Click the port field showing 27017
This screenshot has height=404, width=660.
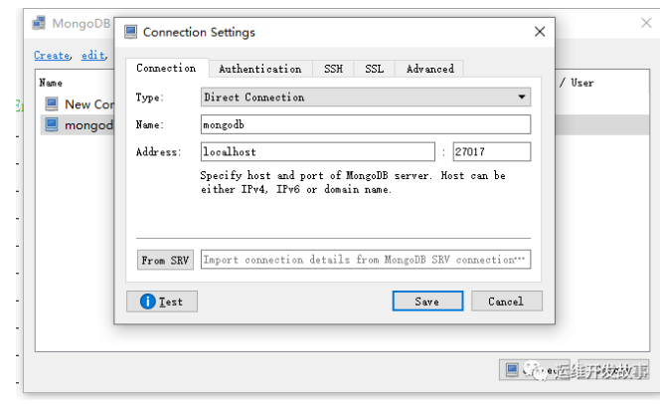pos(492,151)
